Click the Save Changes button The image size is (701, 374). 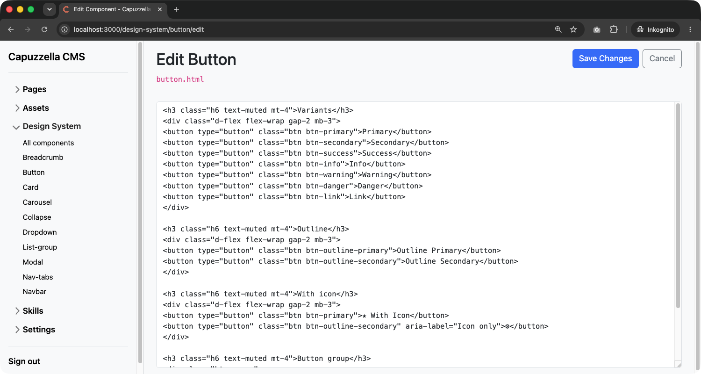click(605, 58)
